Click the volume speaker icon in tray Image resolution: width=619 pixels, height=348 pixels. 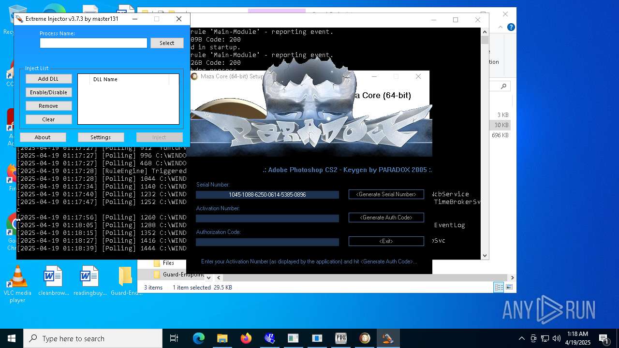point(557,338)
